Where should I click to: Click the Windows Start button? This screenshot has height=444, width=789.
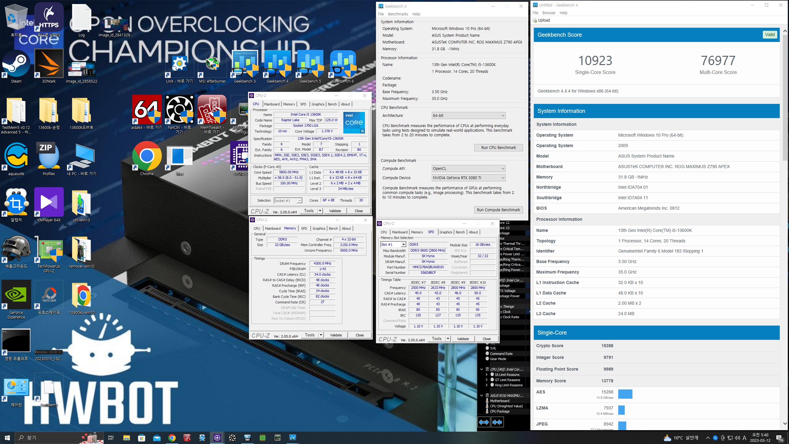coord(7,438)
